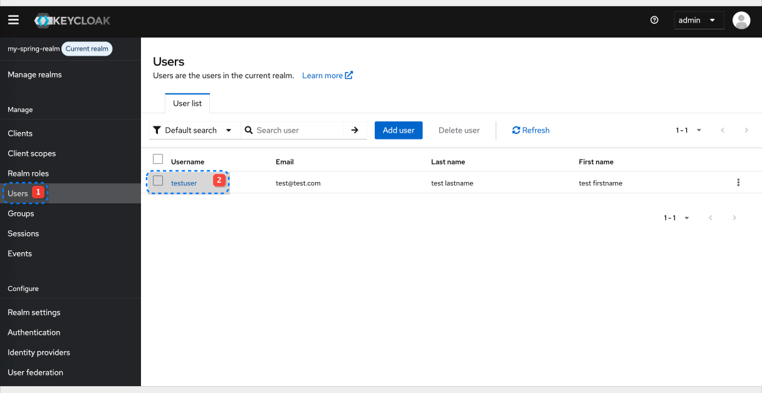762x393 pixels.
Task: Switch to the User list tab
Action: 187,103
